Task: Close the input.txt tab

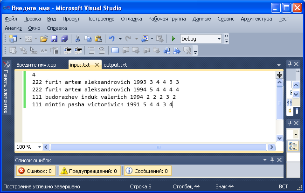Action: (x=97, y=65)
